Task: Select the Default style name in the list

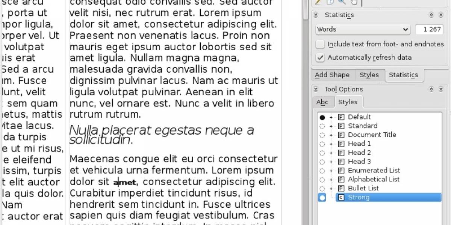Action: click(359, 117)
